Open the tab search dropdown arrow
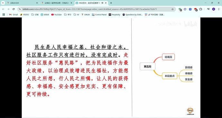This screenshot has width=222, height=118. click(x=3, y=3)
